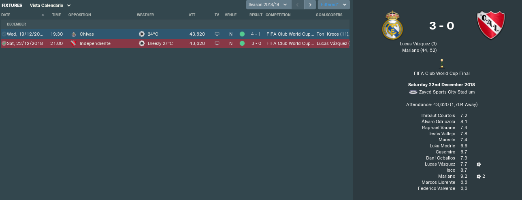The image size is (522, 200).
Task: Toggle the marker left of Sat 22/12/2018
Action: tap(4, 43)
